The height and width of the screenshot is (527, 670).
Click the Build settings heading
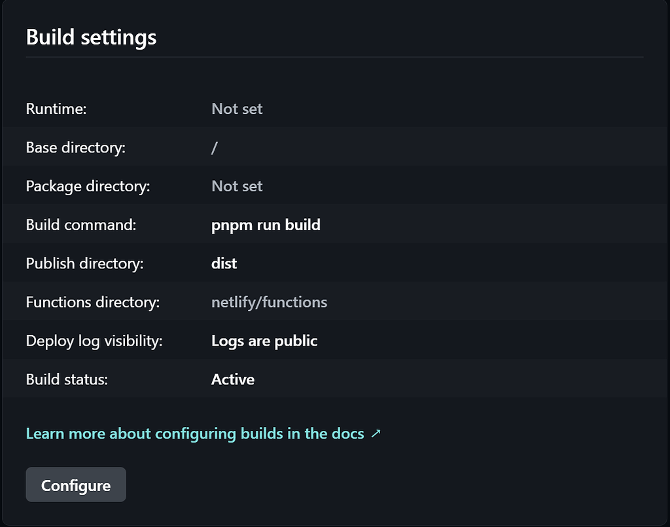(91, 37)
